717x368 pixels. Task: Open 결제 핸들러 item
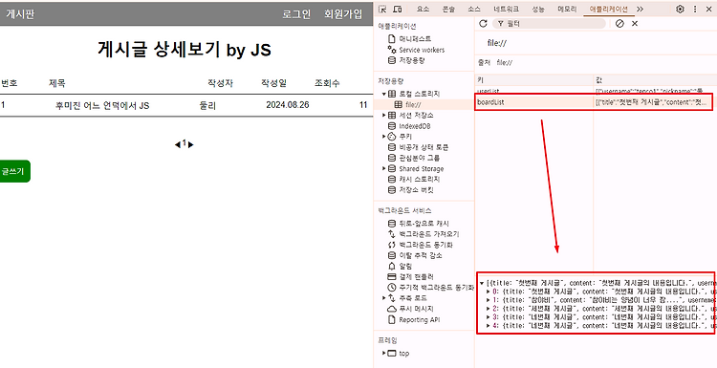click(x=411, y=277)
